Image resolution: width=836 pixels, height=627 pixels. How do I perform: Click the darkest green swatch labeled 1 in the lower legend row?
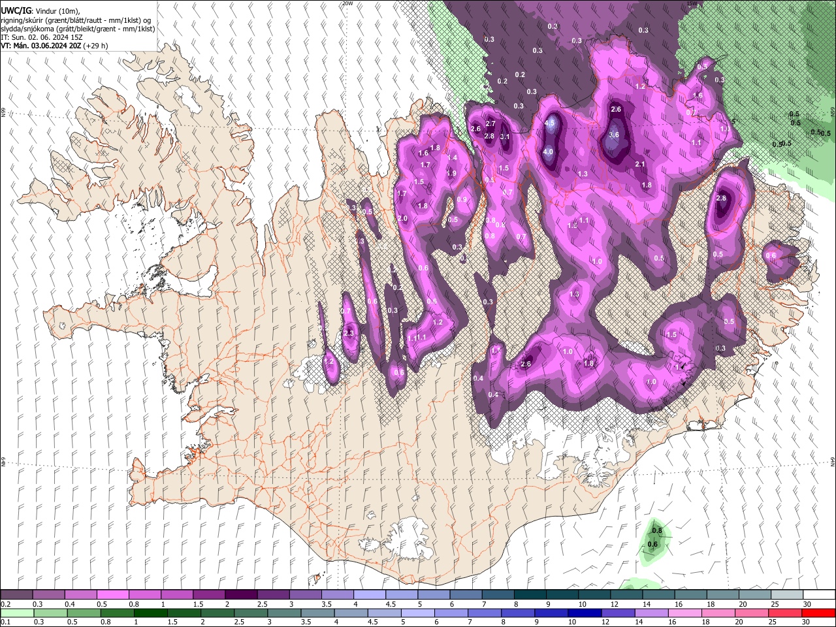[150, 613]
